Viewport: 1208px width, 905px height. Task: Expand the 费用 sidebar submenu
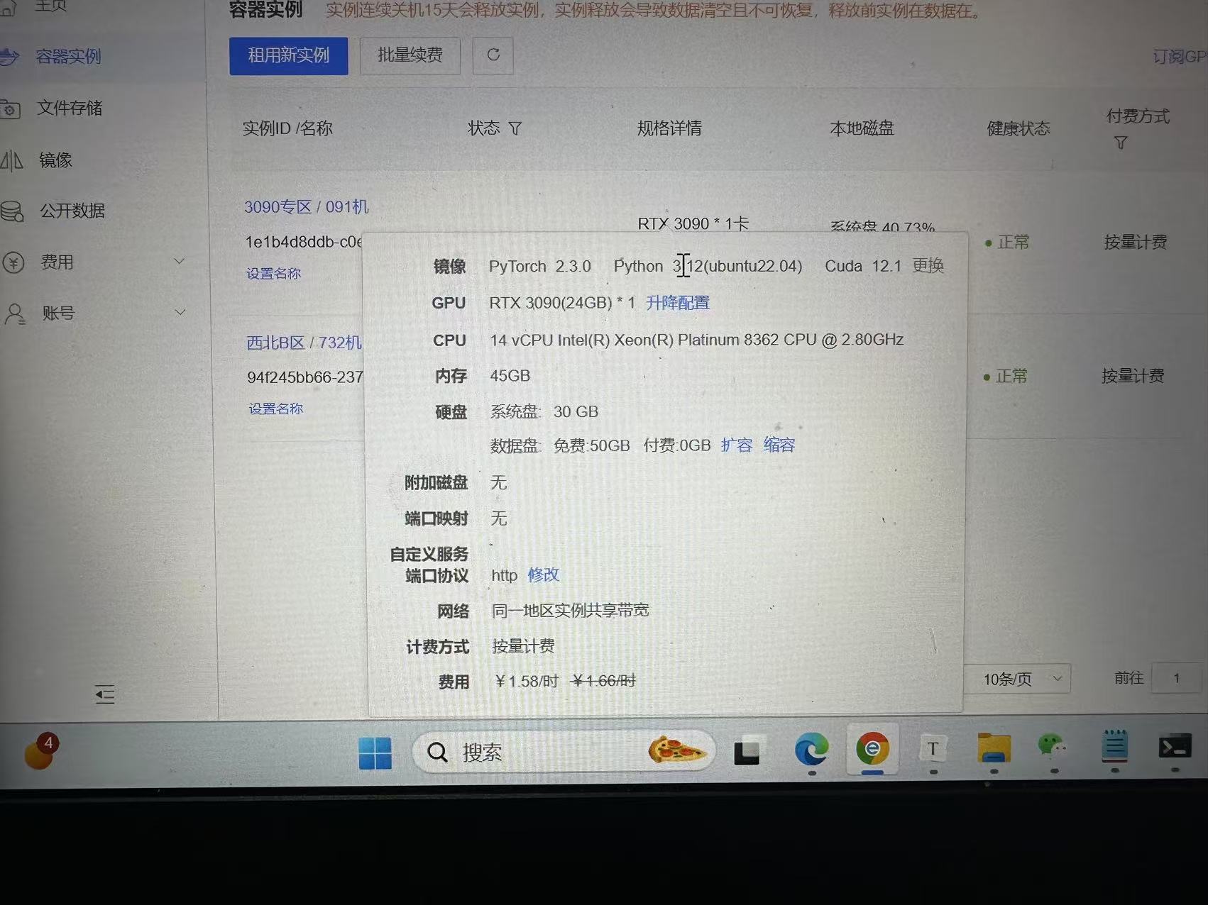pos(179,262)
